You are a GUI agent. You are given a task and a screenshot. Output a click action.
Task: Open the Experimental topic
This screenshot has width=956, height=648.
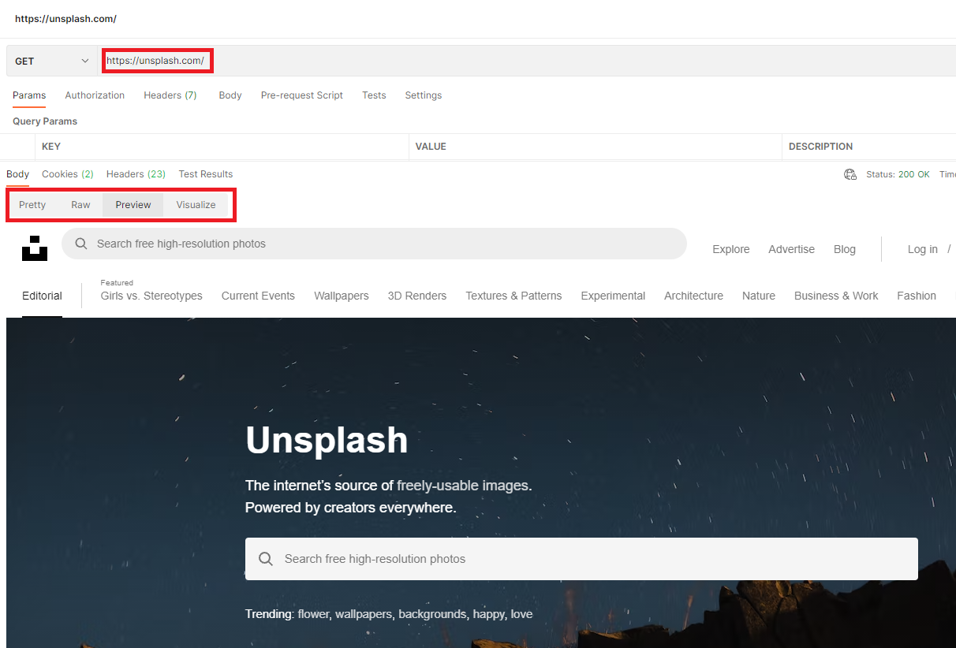pyautogui.click(x=613, y=296)
